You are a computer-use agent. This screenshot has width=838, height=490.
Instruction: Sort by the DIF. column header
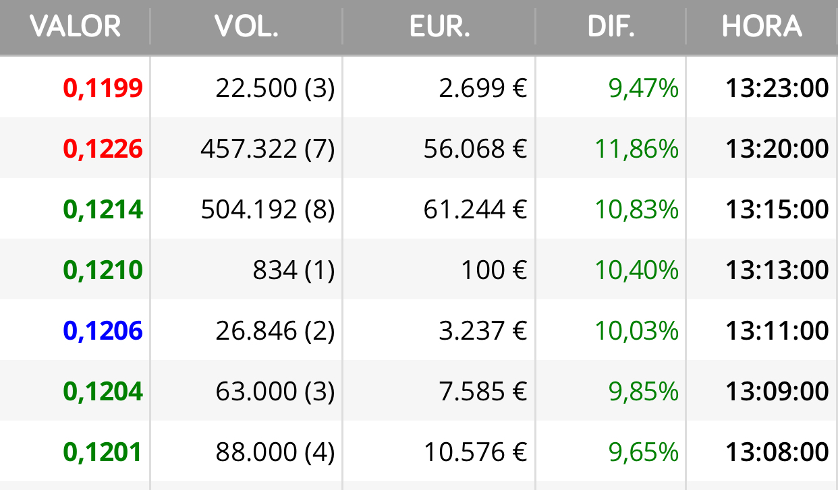click(x=611, y=27)
